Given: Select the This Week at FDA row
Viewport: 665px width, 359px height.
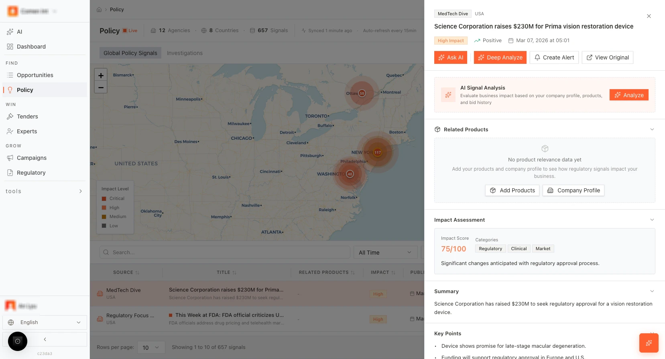Looking at the screenshot, I should tap(257, 319).
